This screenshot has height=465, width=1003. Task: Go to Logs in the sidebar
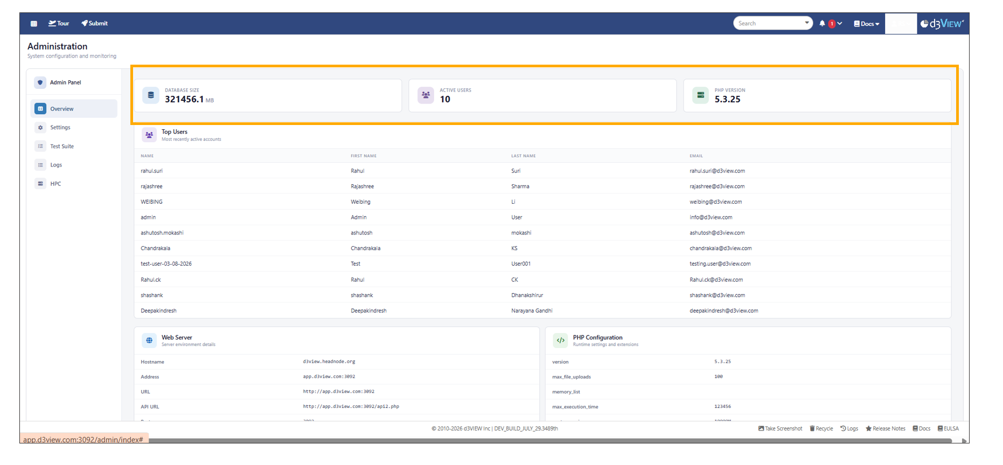point(56,165)
